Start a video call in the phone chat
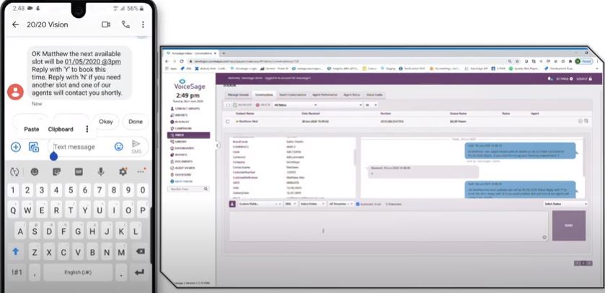605x293 pixels. [106, 24]
